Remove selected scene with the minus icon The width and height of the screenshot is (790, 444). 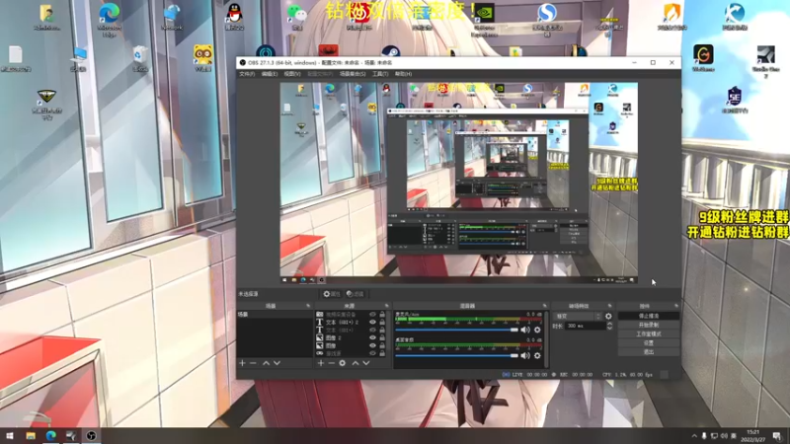[x=253, y=363]
